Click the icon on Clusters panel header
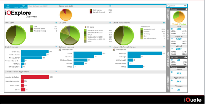Image resolution: width=205 pixels, height=104 pixels. tap(186, 67)
